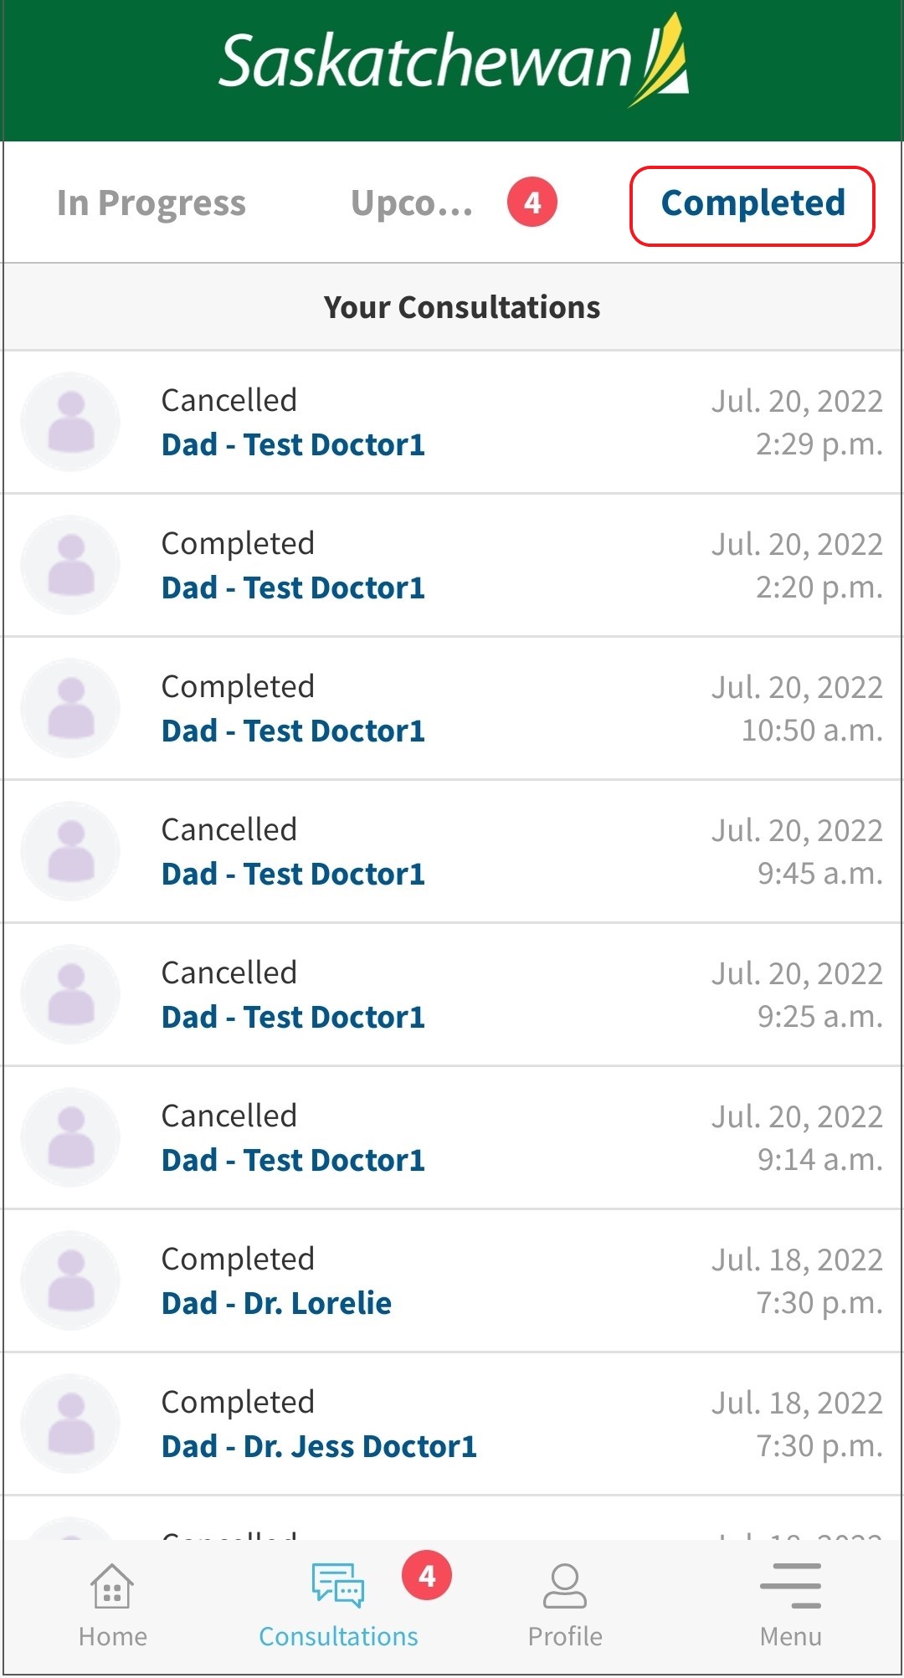This screenshot has width=904, height=1678.
Task: Open cancelled consultation at 9:25 a.m.
Action: click(452, 995)
